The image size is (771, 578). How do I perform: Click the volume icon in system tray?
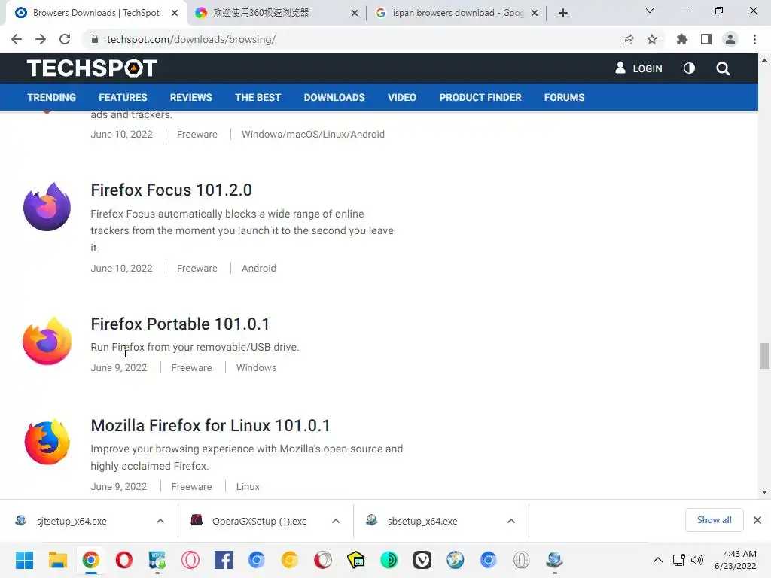(x=697, y=560)
